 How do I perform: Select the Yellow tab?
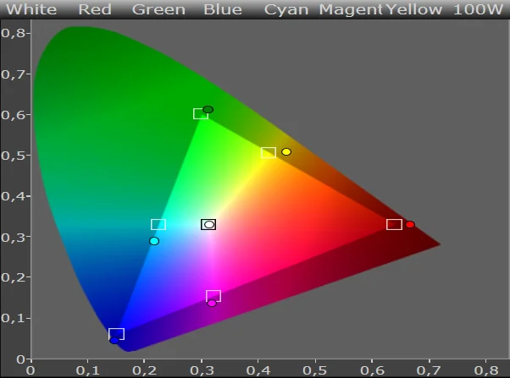pos(414,10)
